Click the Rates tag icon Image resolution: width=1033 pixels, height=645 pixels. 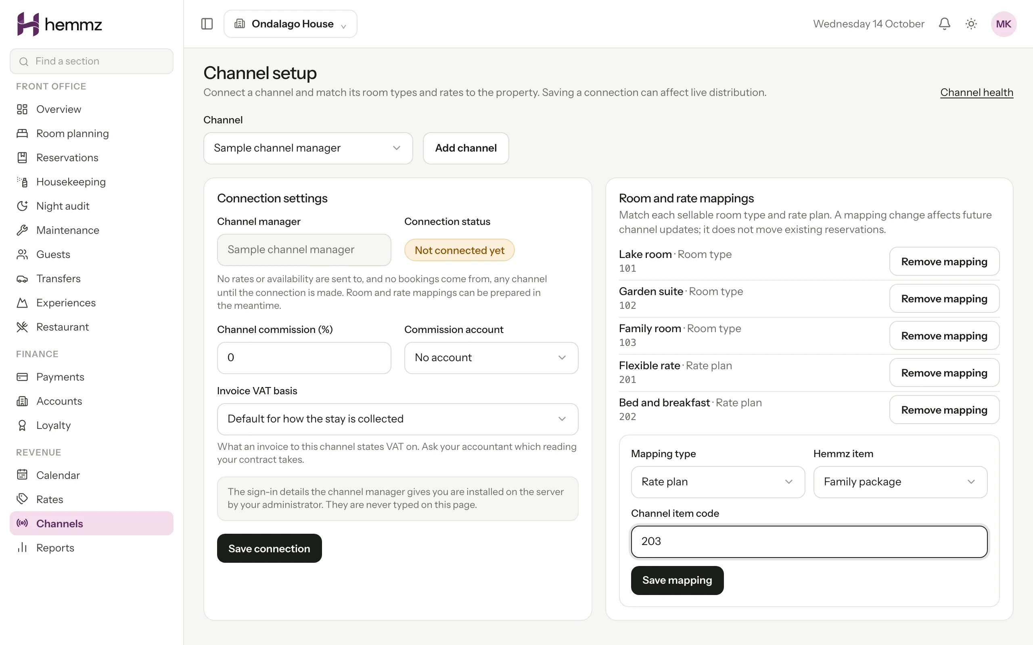pyautogui.click(x=22, y=499)
